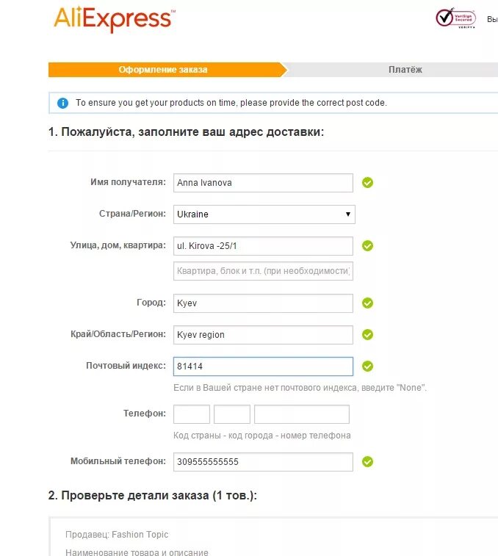Focus the city field containing Kyev
The height and width of the screenshot is (556, 498).
click(x=263, y=303)
